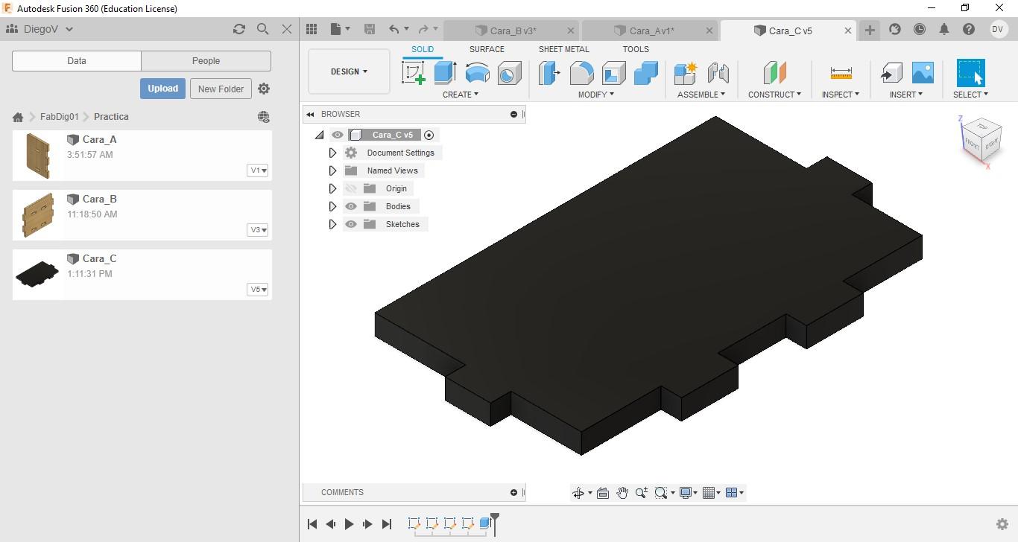The height and width of the screenshot is (542, 1018).
Task: Select the New Component tool
Action: [685, 73]
